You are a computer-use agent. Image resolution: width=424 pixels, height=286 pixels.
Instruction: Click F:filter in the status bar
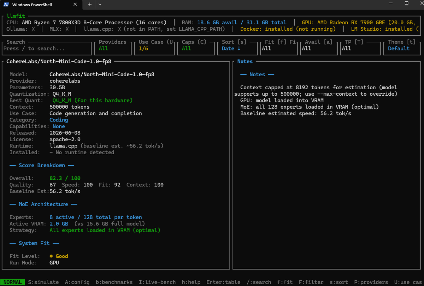click(311, 282)
